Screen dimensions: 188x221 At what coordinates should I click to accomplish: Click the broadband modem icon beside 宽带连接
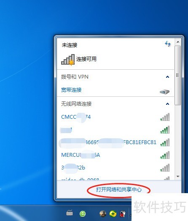click(x=165, y=92)
